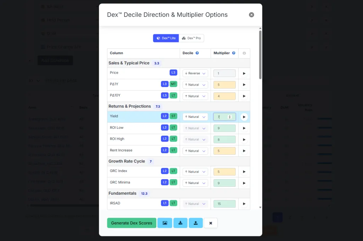
Task: Edit GRC Index multiplier field
Action: (x=224, y=172)
